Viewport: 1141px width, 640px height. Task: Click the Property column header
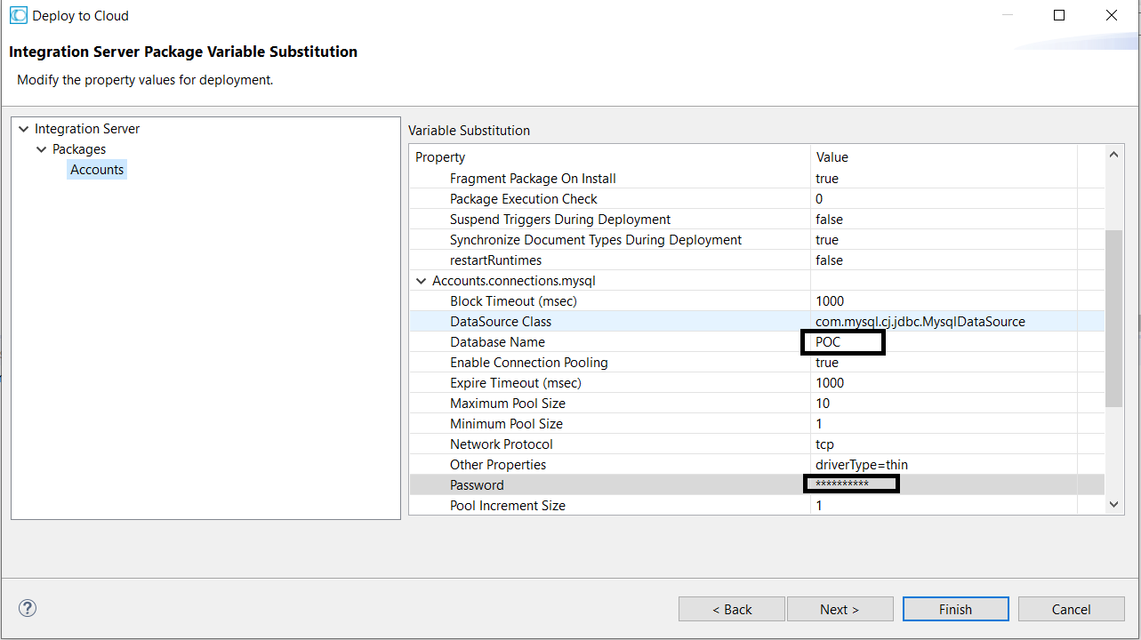(x=440, y=157)
